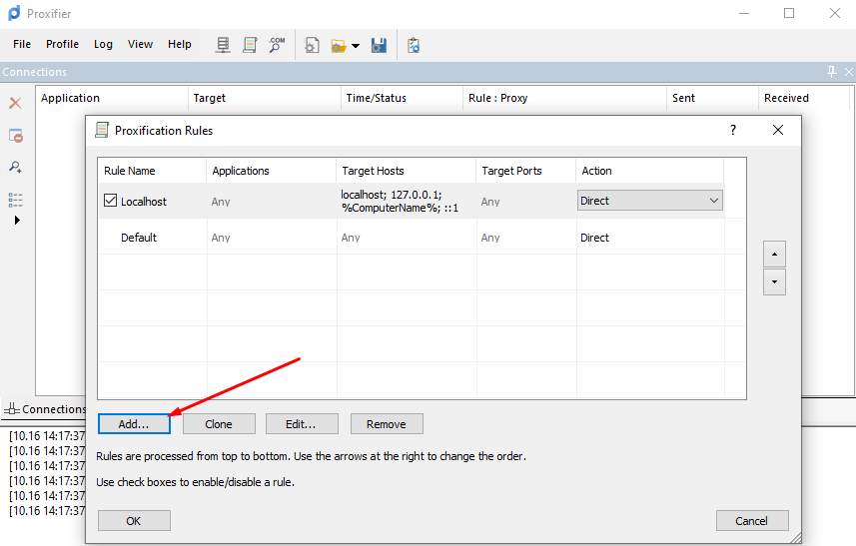Click the Proxifier app logo icon
Image resolution: width=856 pixels, height=546 pixels.
point(14,13)
